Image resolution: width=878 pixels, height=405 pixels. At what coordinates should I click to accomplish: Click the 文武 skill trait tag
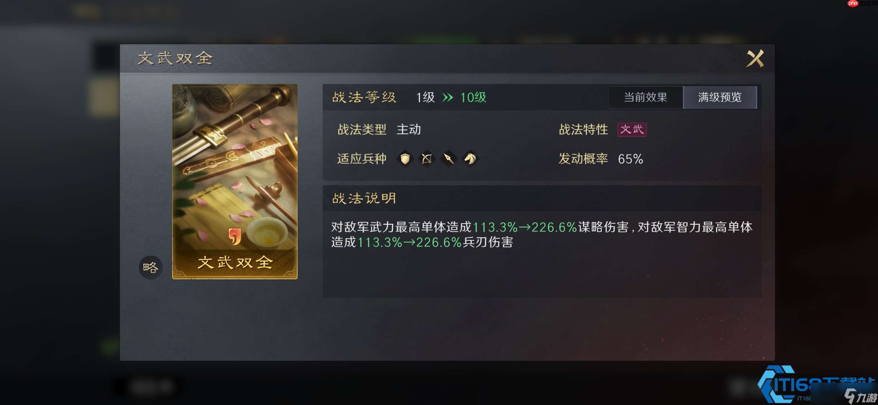(632, 130)
